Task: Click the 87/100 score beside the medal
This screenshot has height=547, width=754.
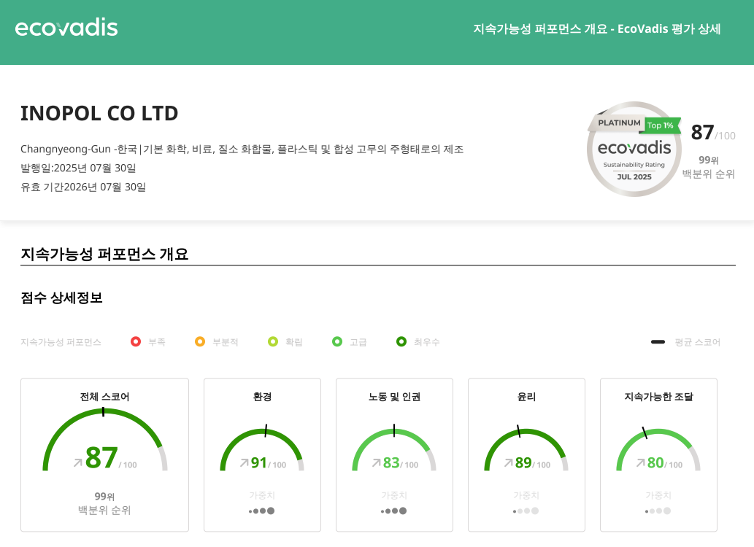Action: click(x=713, y=133)
